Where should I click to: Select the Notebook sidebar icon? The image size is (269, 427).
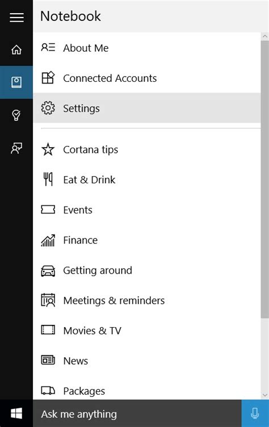[x=16, y=82]
